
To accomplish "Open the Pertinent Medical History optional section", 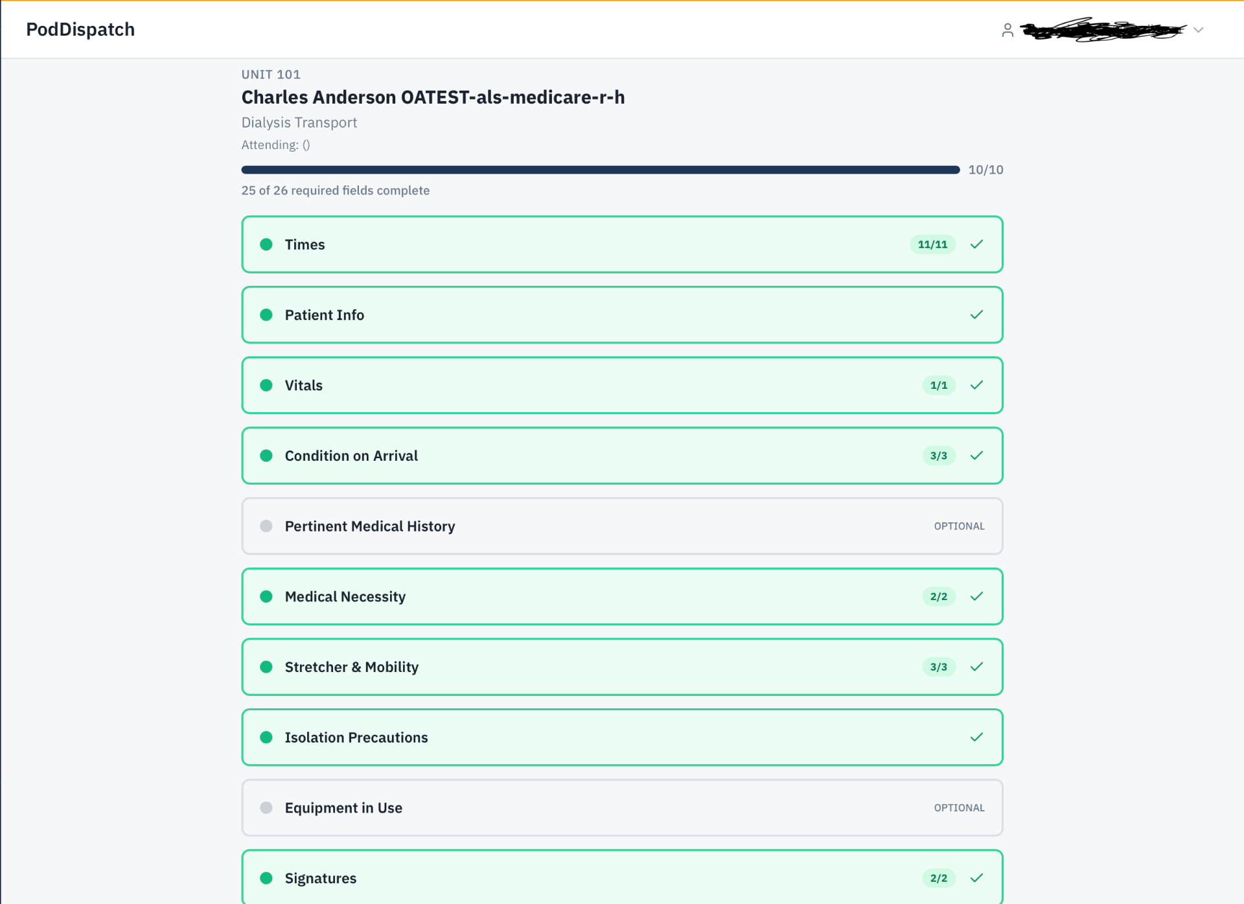I will (622, 526).
